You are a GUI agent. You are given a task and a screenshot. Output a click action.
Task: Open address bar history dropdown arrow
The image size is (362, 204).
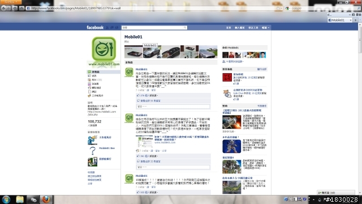tap(282, 8)
